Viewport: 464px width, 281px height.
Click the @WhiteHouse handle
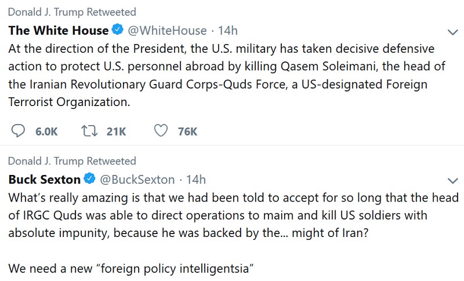pos(167,31)
